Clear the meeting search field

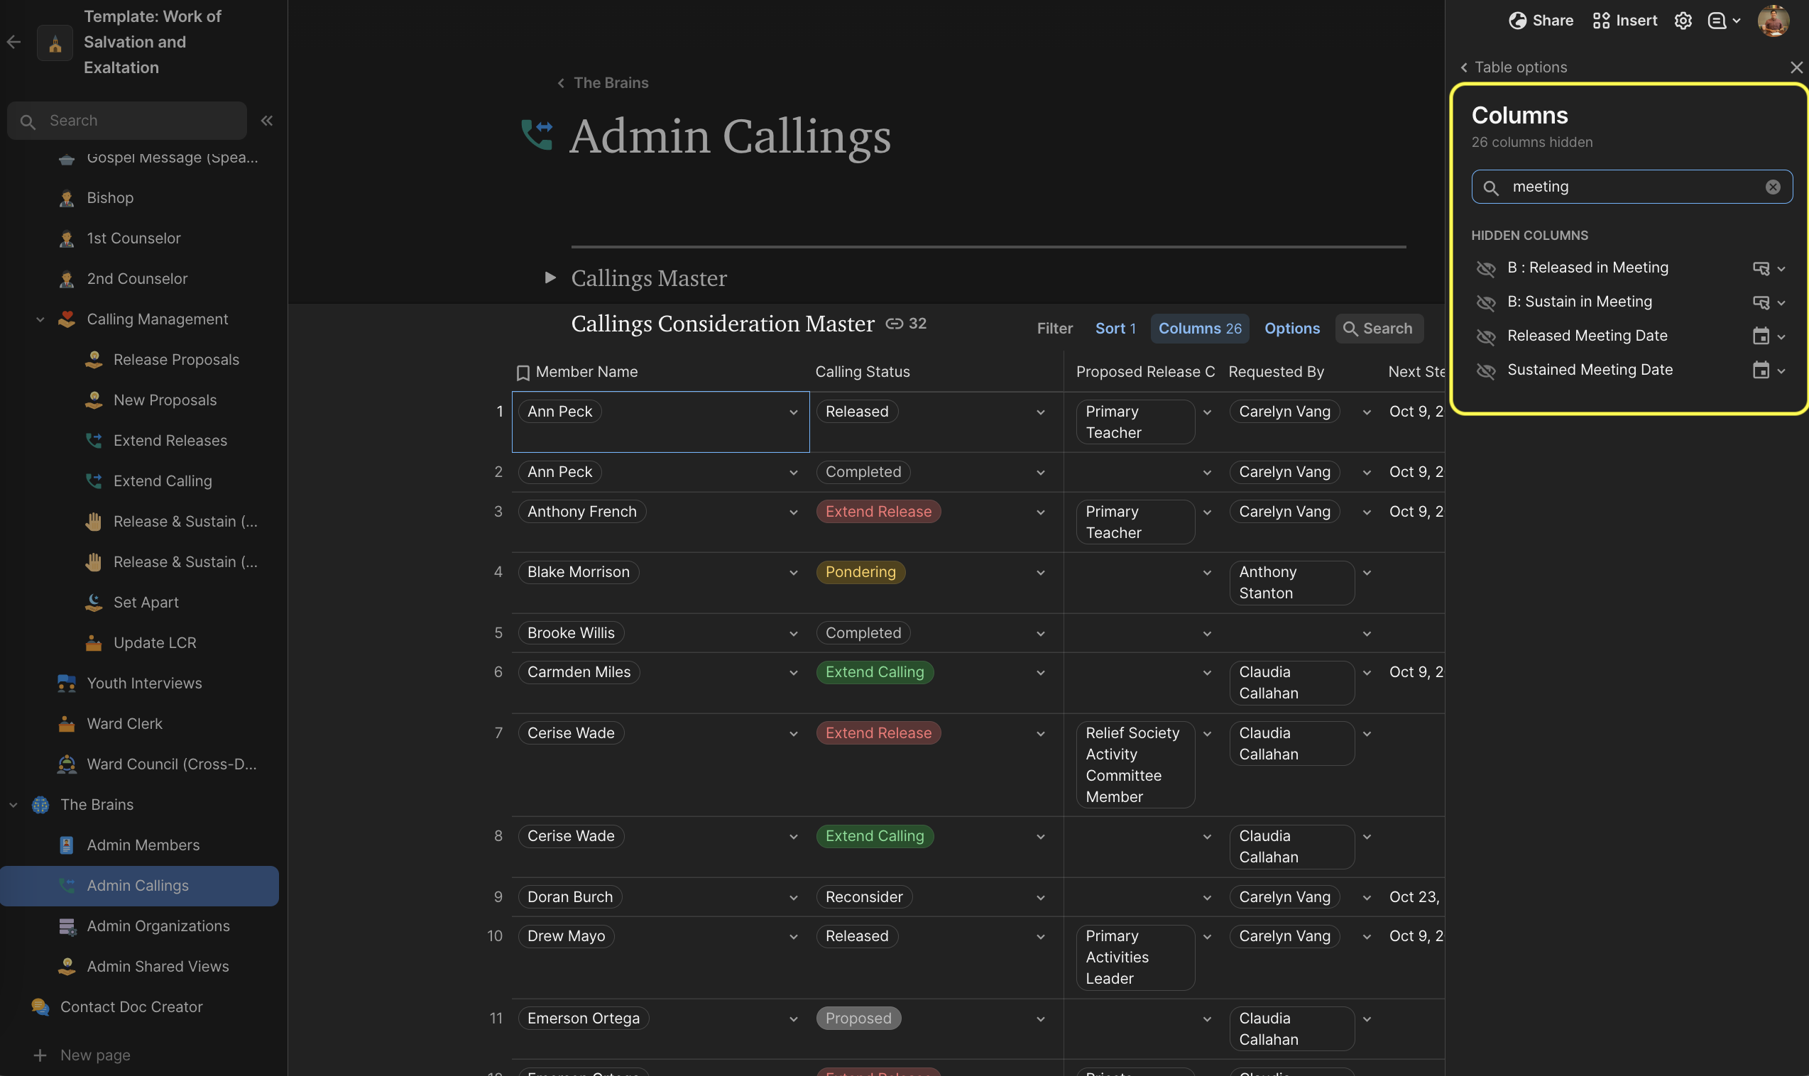(x=1772, y=187)
